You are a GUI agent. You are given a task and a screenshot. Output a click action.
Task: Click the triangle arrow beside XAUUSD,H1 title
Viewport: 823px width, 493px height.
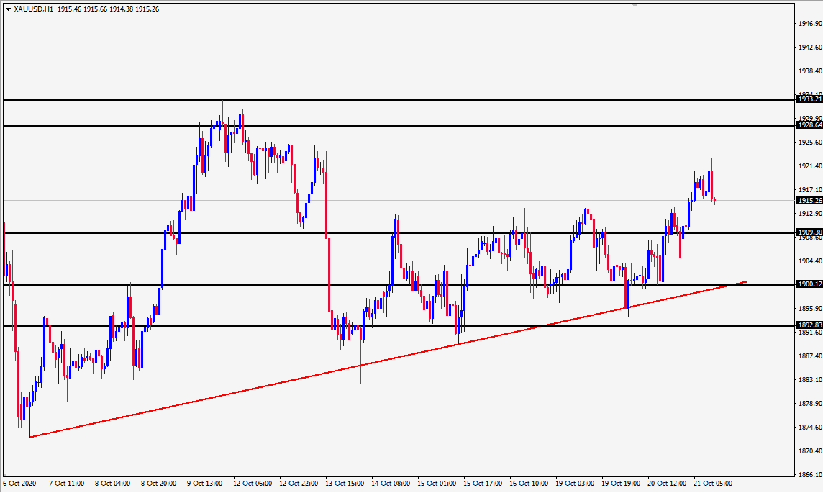coord(8,9)
